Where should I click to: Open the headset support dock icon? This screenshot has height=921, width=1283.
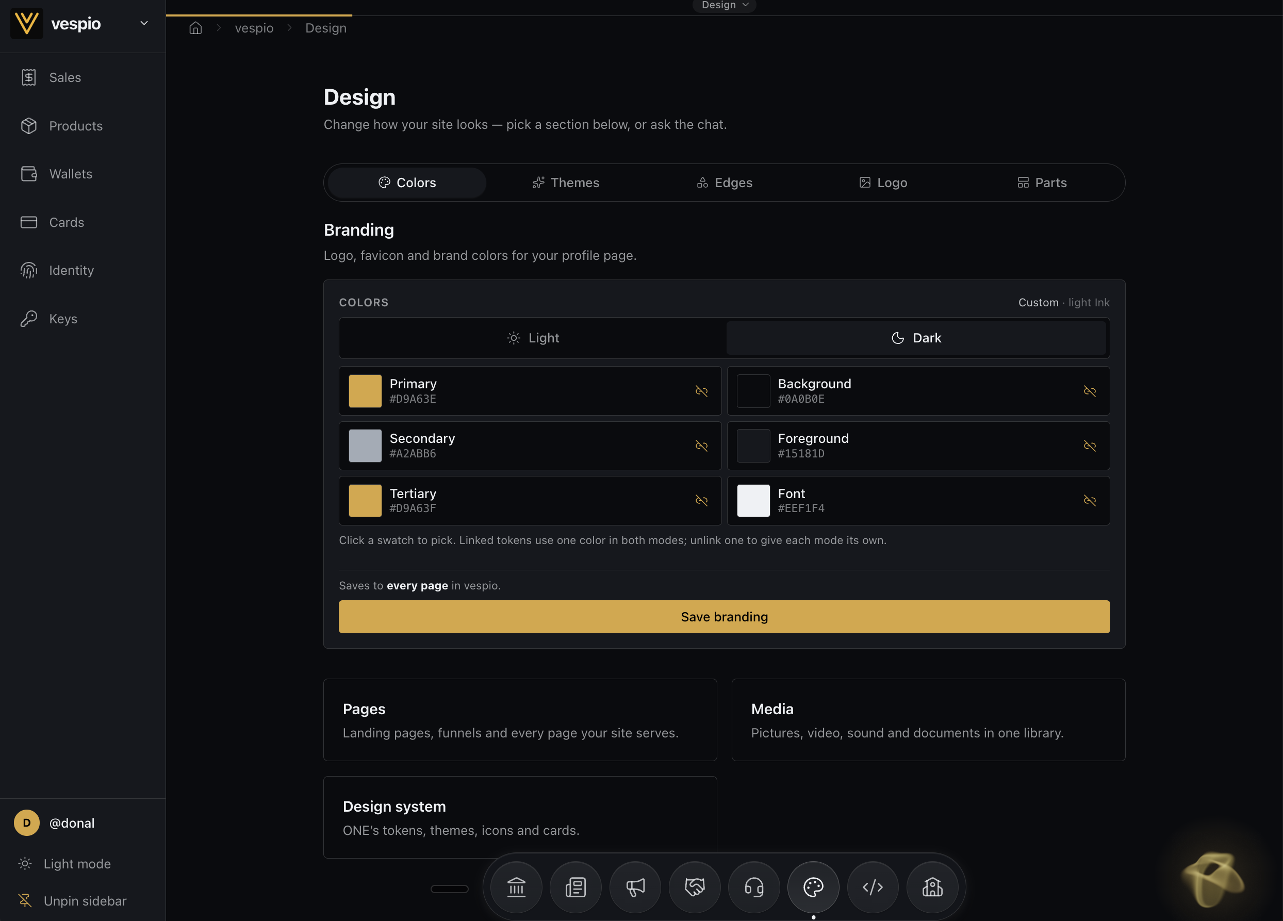[x=753, y=886]
